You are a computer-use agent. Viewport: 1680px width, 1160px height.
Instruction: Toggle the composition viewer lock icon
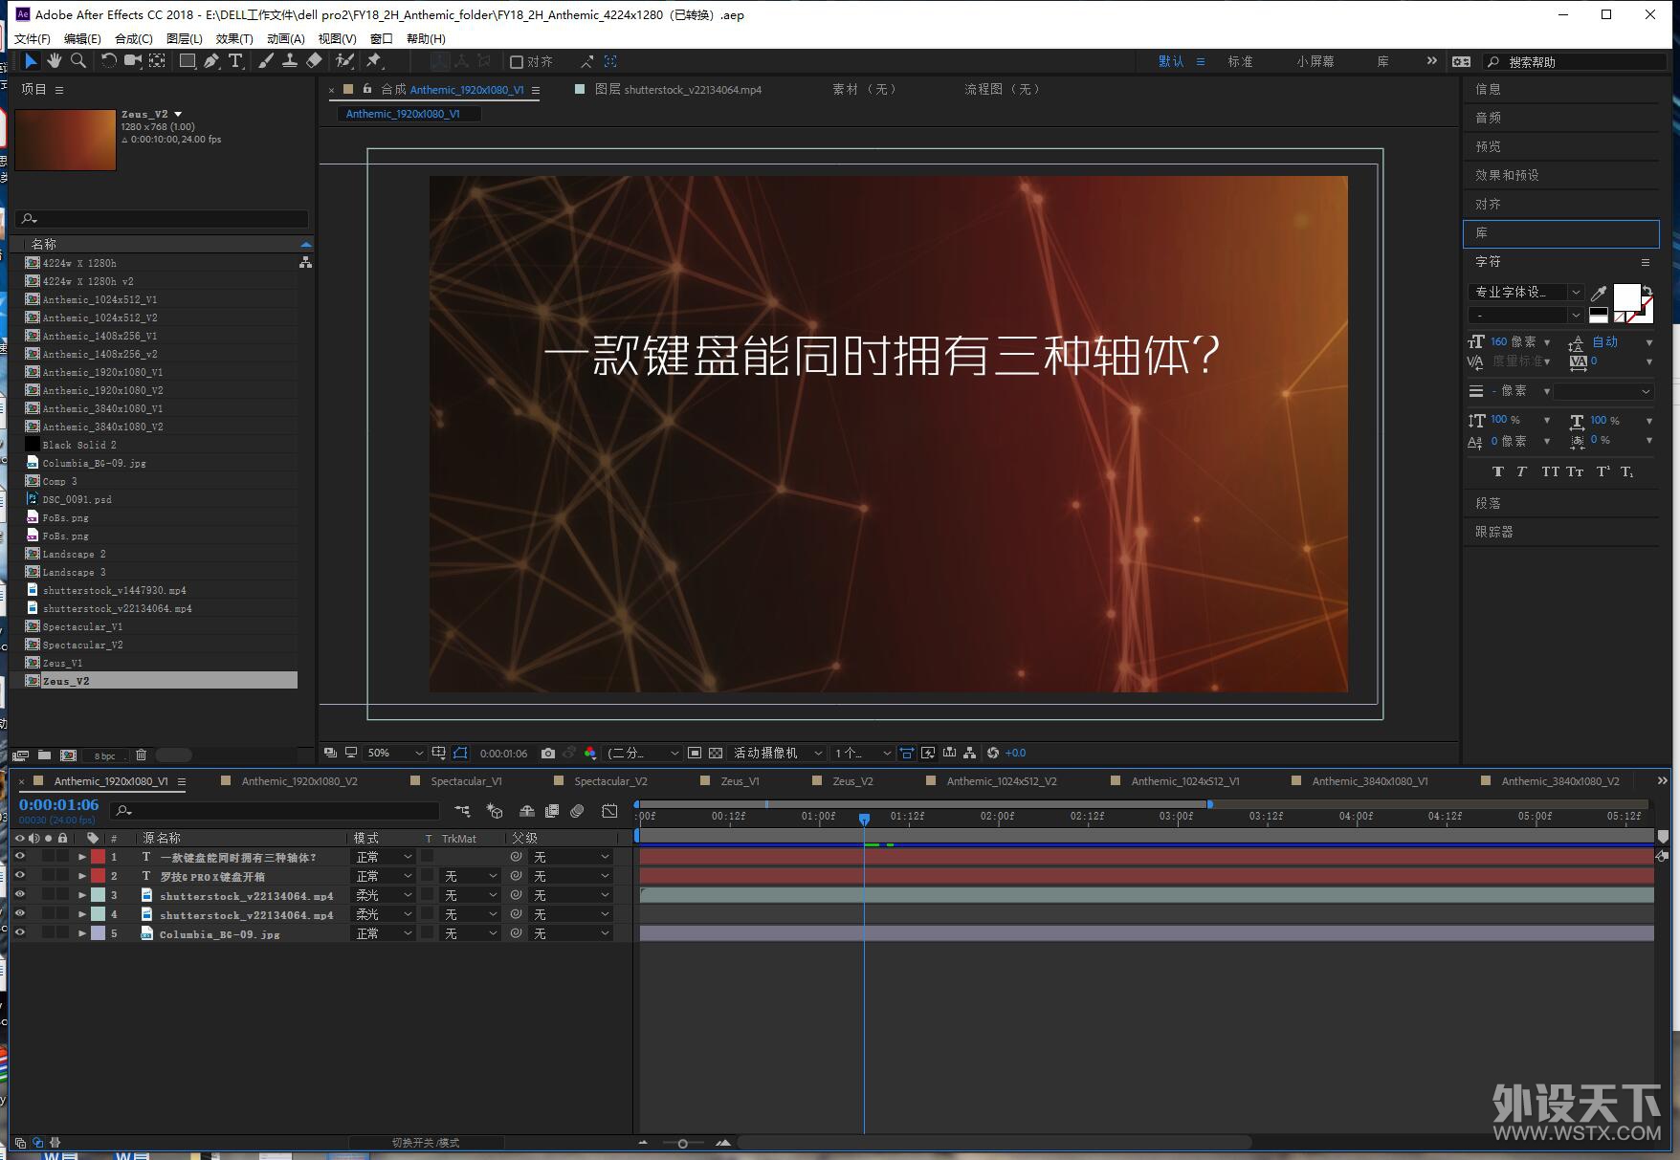pyautogui.click(x=366, y=89)
